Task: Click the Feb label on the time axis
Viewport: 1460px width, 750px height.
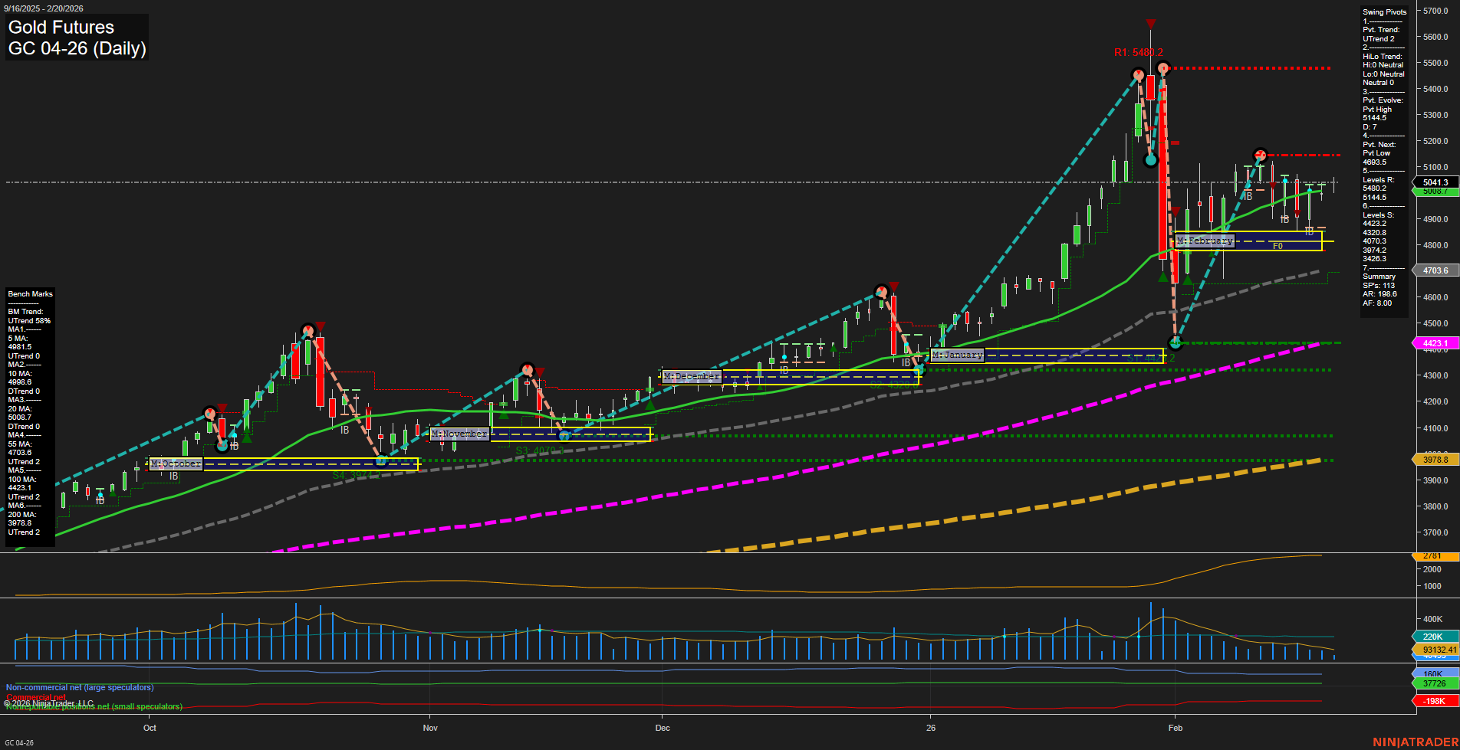Action: click(x=1176, y=728)
